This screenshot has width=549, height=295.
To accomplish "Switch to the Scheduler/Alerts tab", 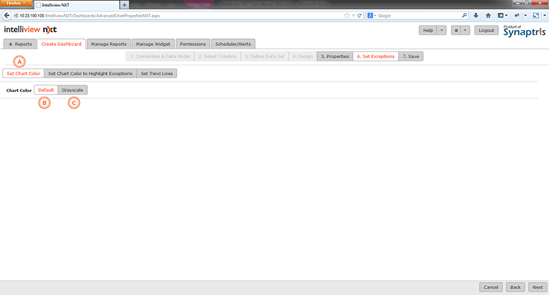I will (x=233, y=44).
